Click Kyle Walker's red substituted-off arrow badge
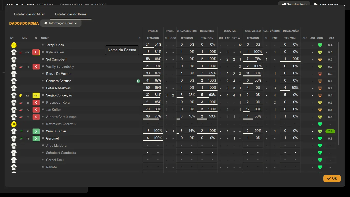The image size is (350, 197). (36, 52)
